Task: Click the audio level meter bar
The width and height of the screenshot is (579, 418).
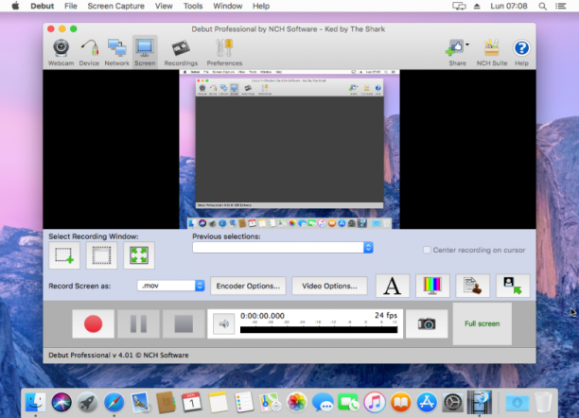Action: pos(319,330)
